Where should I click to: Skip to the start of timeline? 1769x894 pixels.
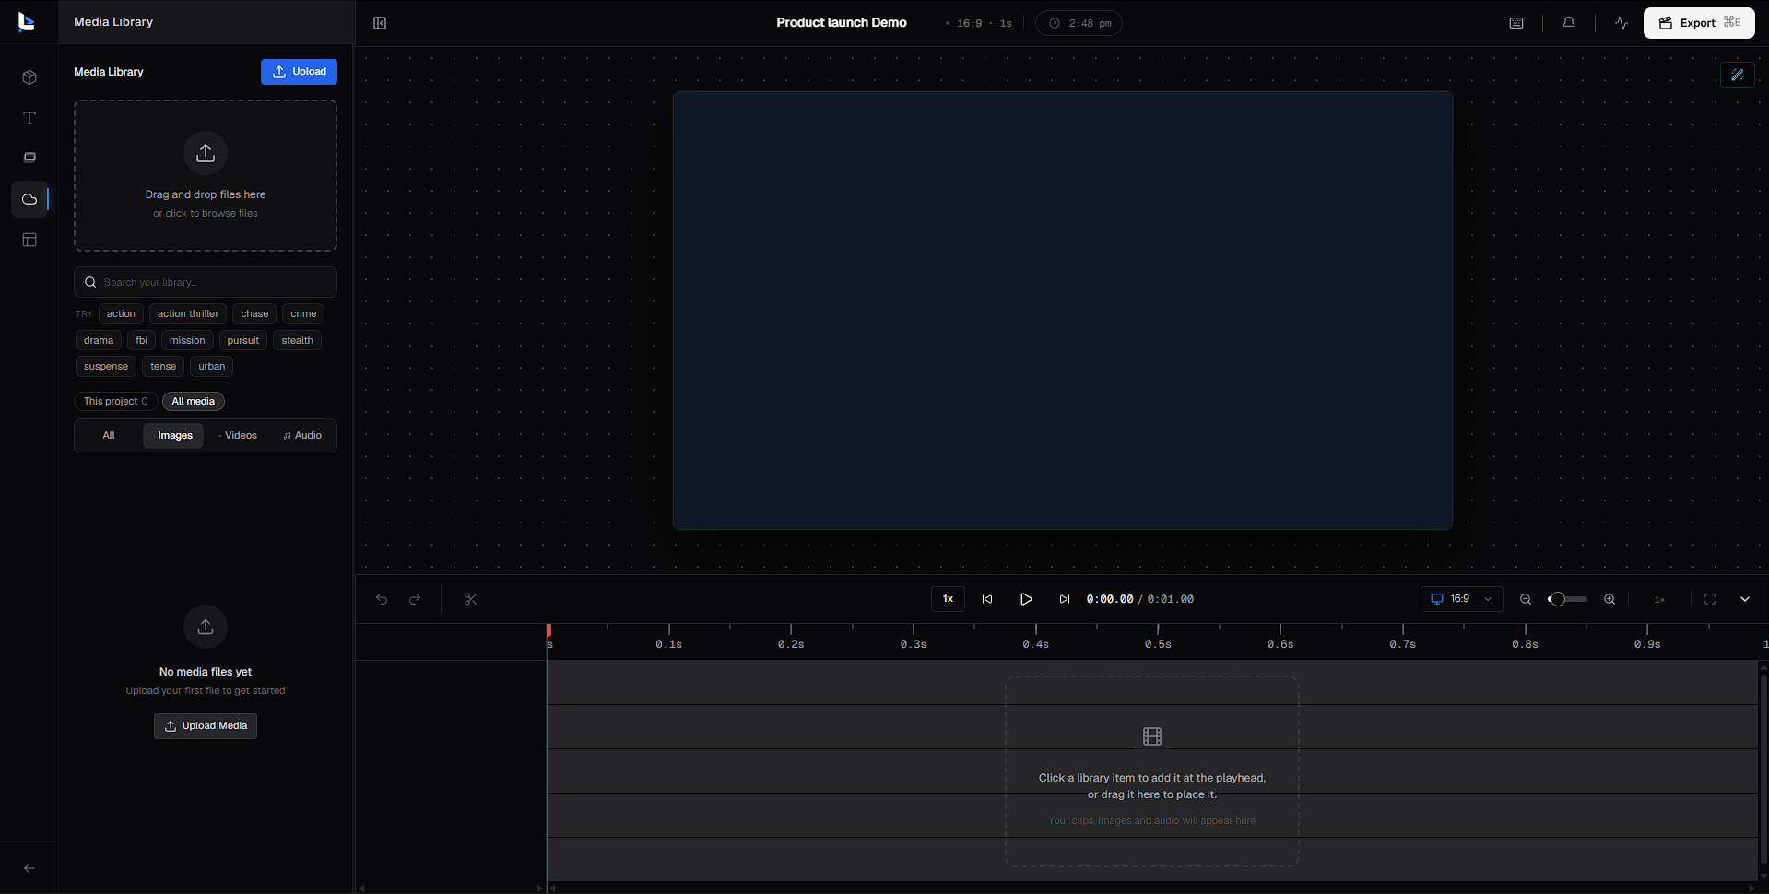(987, 599)
